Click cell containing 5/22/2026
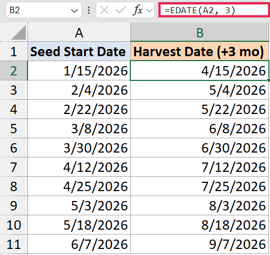The width and height of the screenshot is (270, 255). point(200,110)
